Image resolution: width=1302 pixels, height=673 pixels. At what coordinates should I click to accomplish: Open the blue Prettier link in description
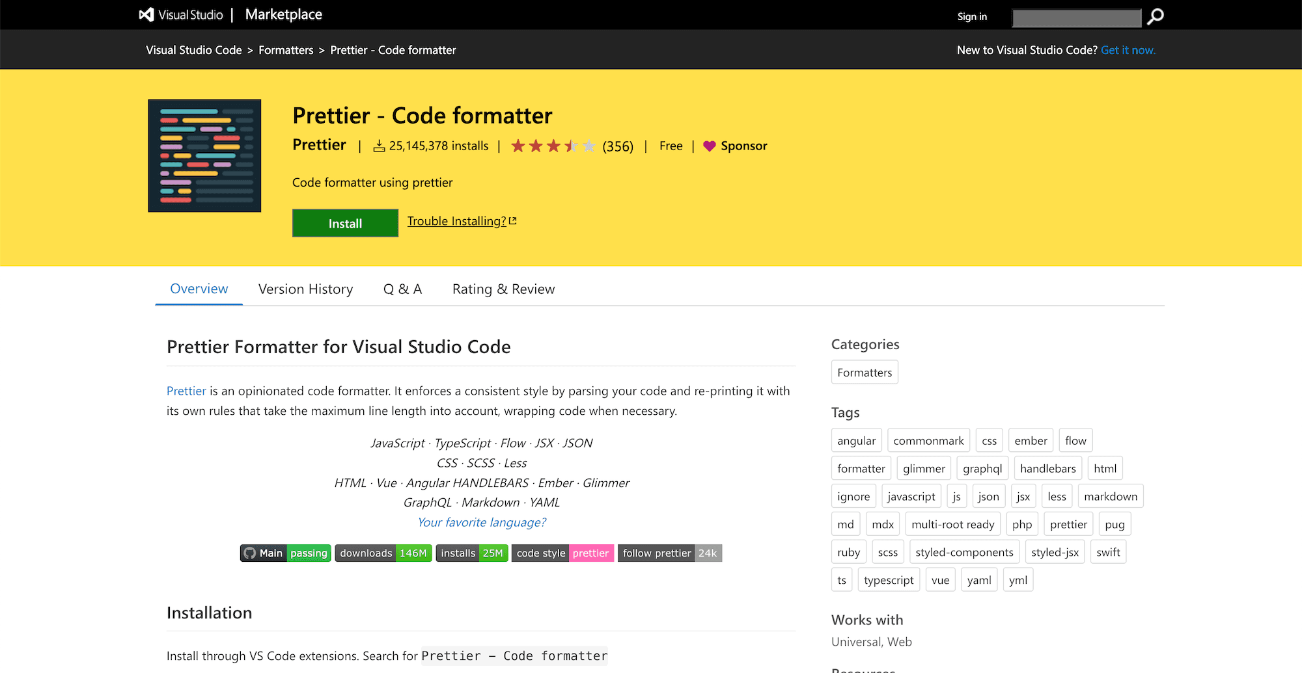(x=186, y=391)
